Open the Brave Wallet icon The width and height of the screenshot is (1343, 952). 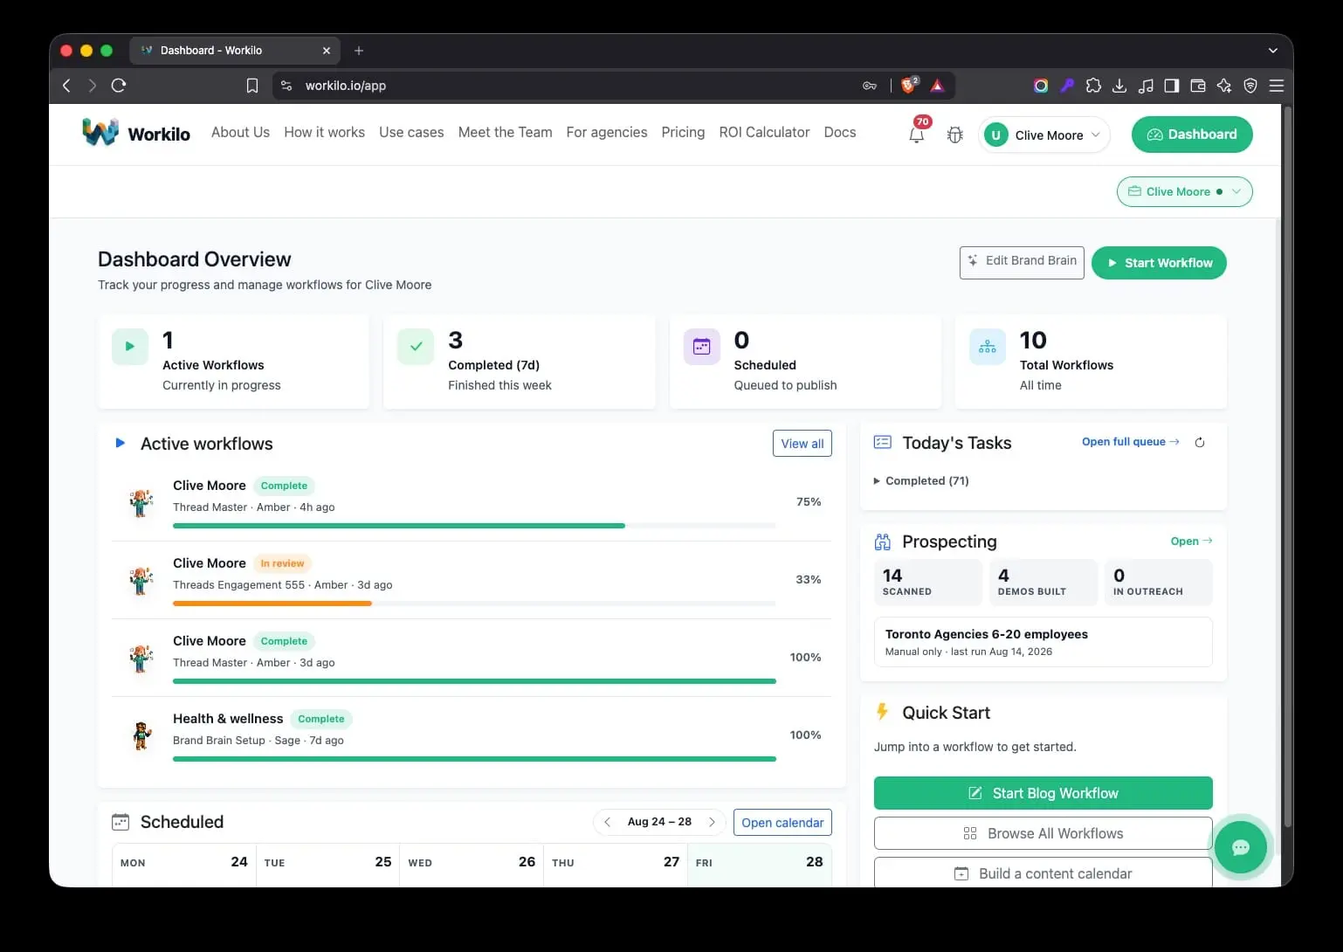pyautogui.click(x=1198, y=86)
